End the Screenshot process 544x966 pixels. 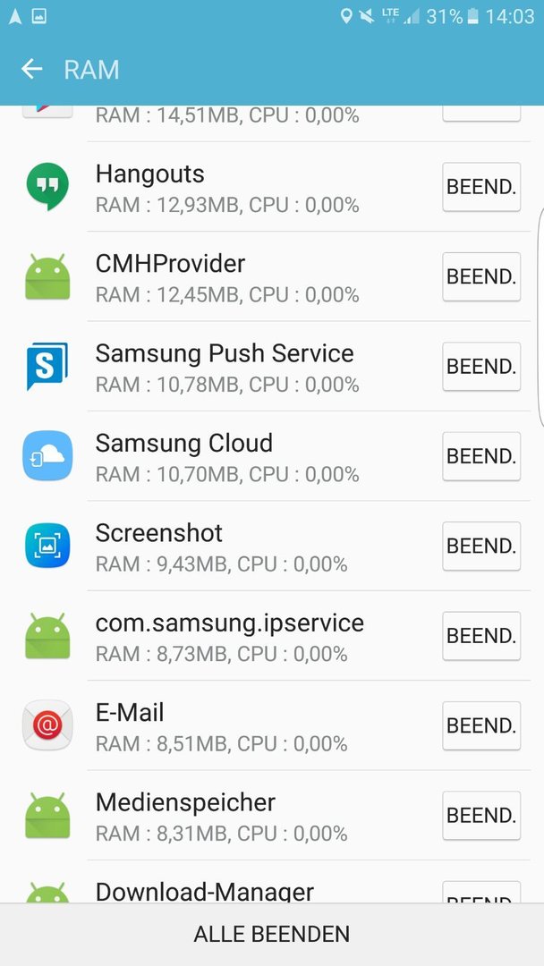pos(481,546)
